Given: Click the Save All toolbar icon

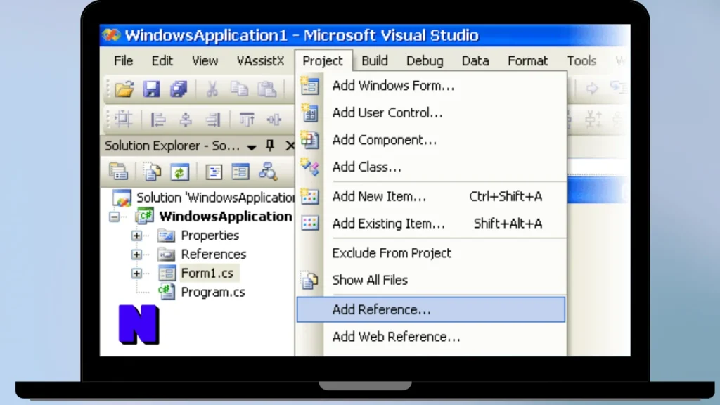Looking at the screenshot, I should pos(179,89).
